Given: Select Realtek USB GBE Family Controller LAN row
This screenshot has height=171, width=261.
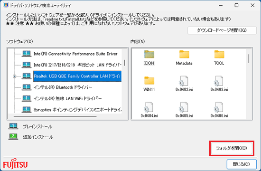Looking at the screenshot, I should point(77,76).
